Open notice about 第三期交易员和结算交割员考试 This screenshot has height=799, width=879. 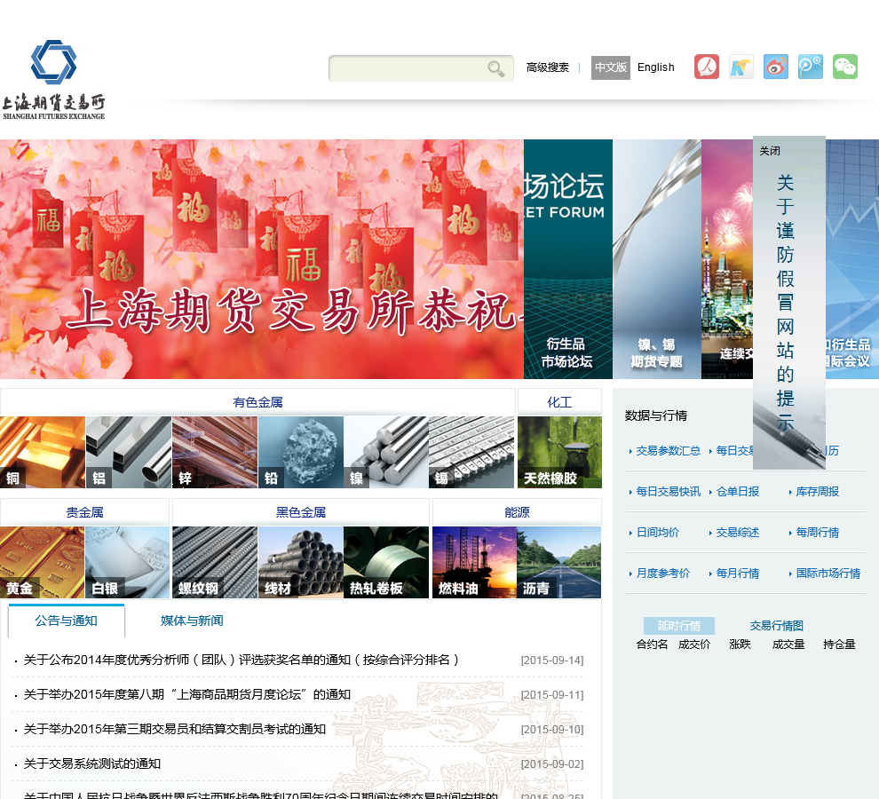[175, 729]
